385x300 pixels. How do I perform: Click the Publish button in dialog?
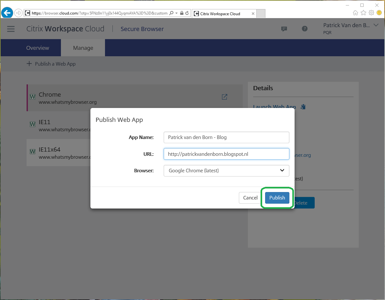point(277,198)
